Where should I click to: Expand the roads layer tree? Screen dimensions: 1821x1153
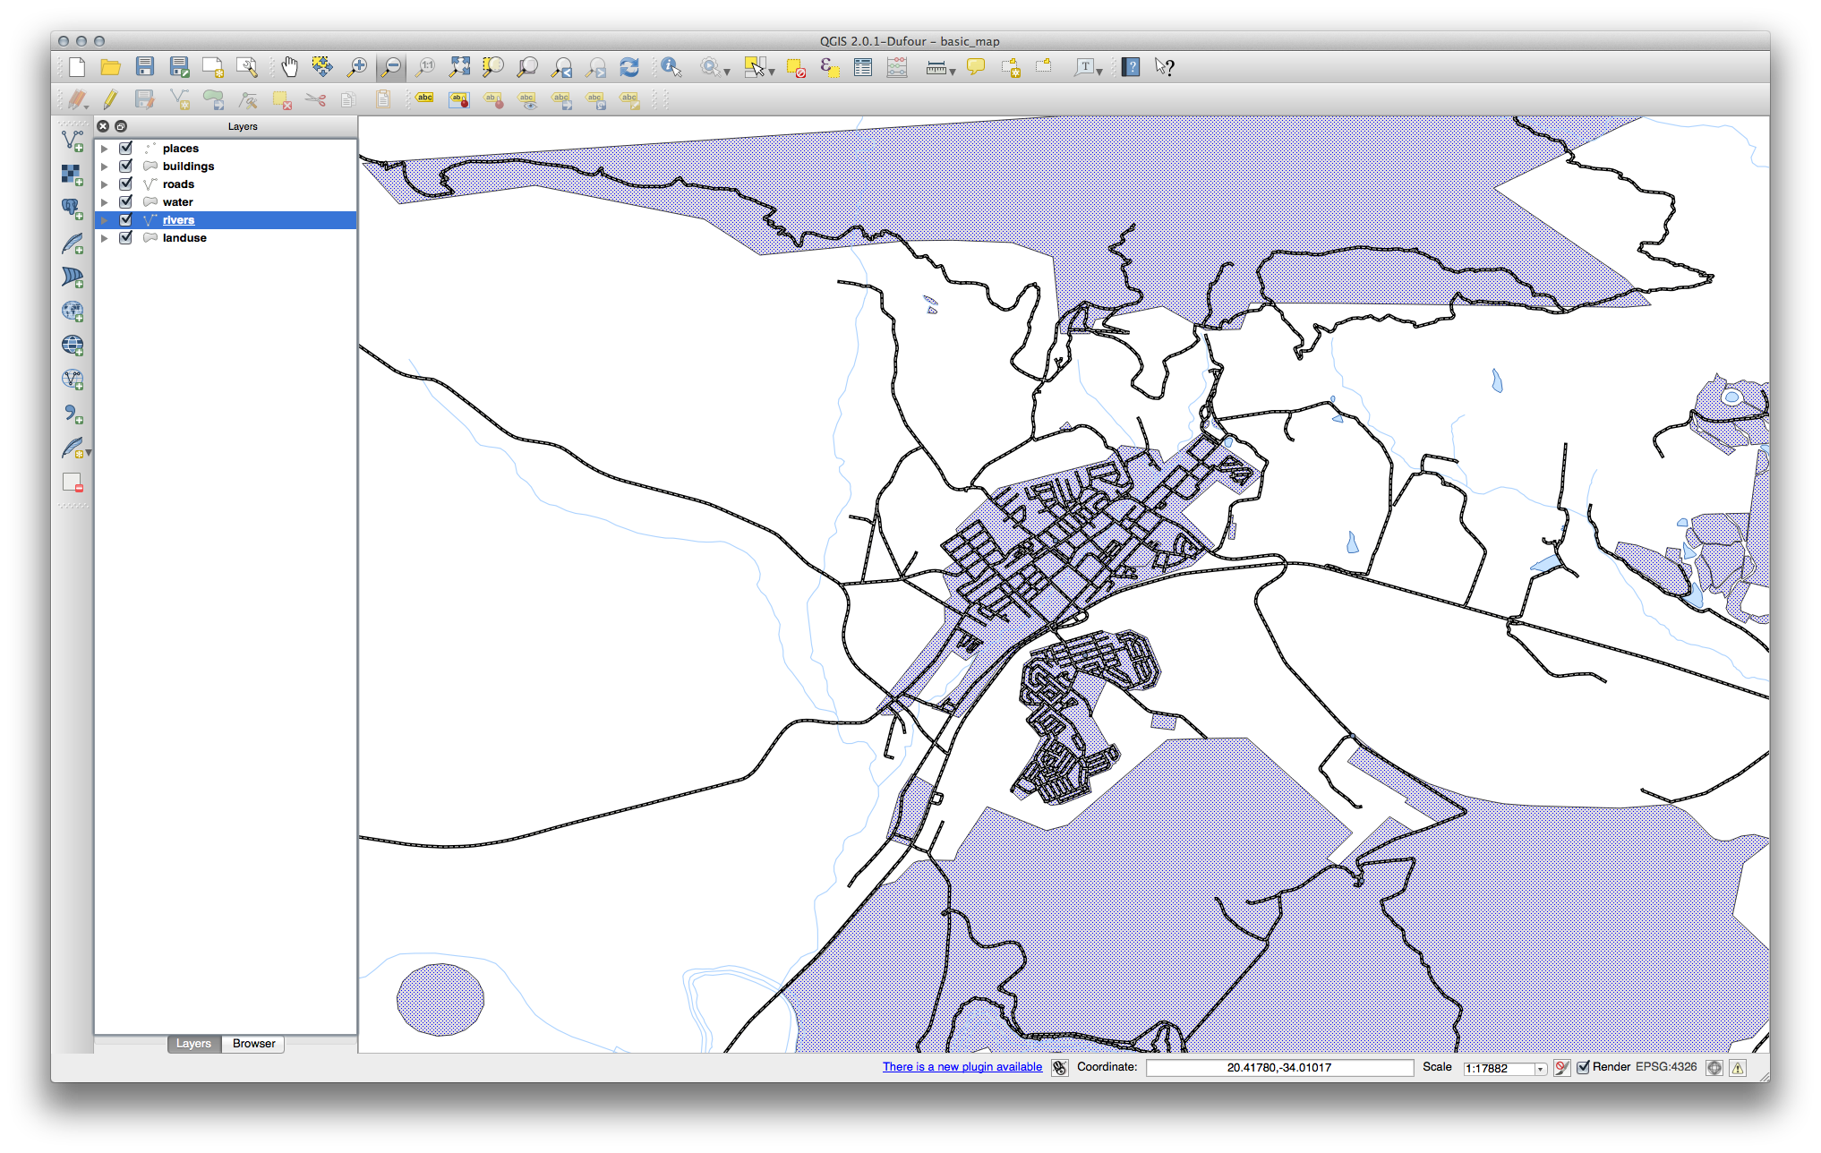click(x=105, y=184)
